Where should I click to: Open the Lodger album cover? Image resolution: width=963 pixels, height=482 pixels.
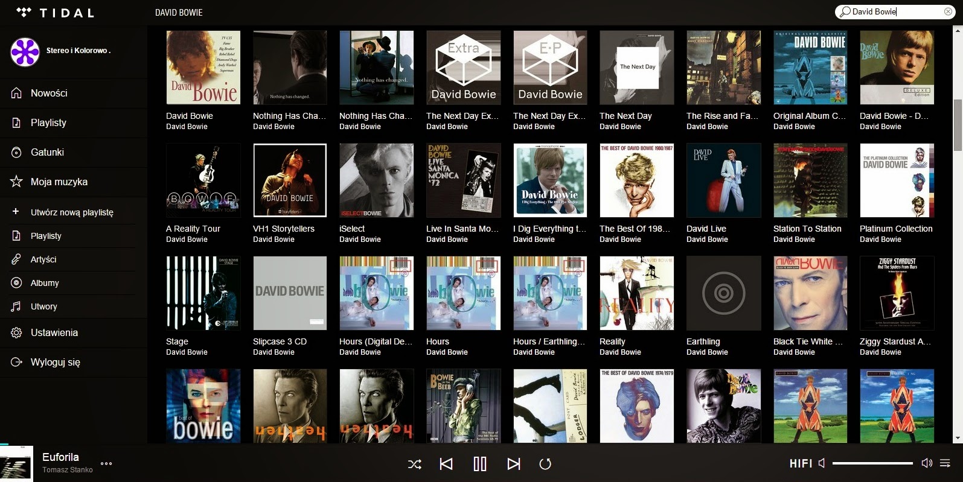click(x=550, y=406)
